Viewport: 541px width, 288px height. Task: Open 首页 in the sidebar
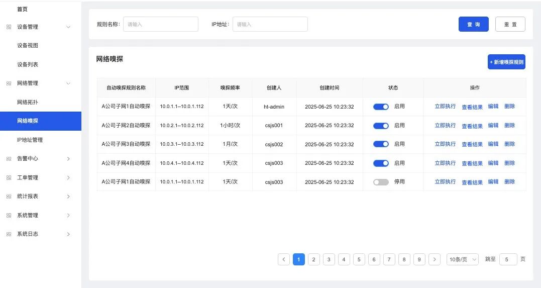coord(23,10)
